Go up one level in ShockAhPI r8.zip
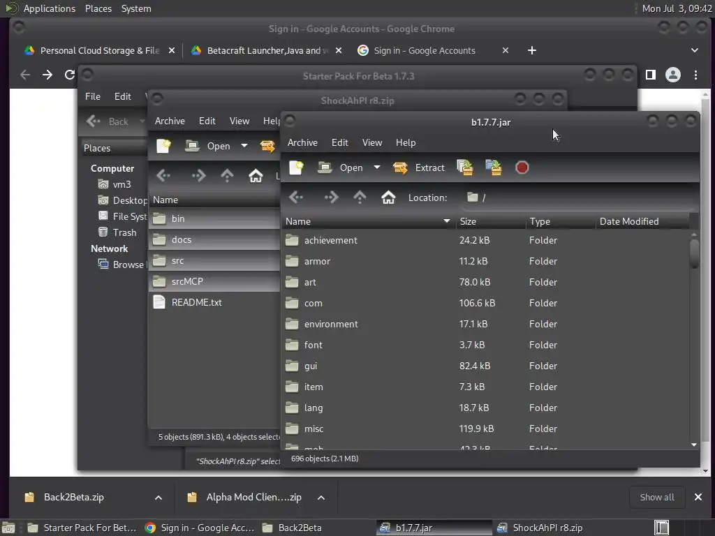Image resolution: width=715 pixels, height=536 pixels. point(227,175)
